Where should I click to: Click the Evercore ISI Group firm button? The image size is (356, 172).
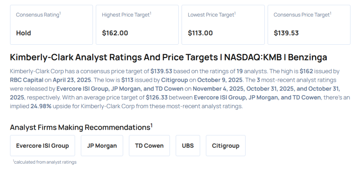click(x=42, y=146)
